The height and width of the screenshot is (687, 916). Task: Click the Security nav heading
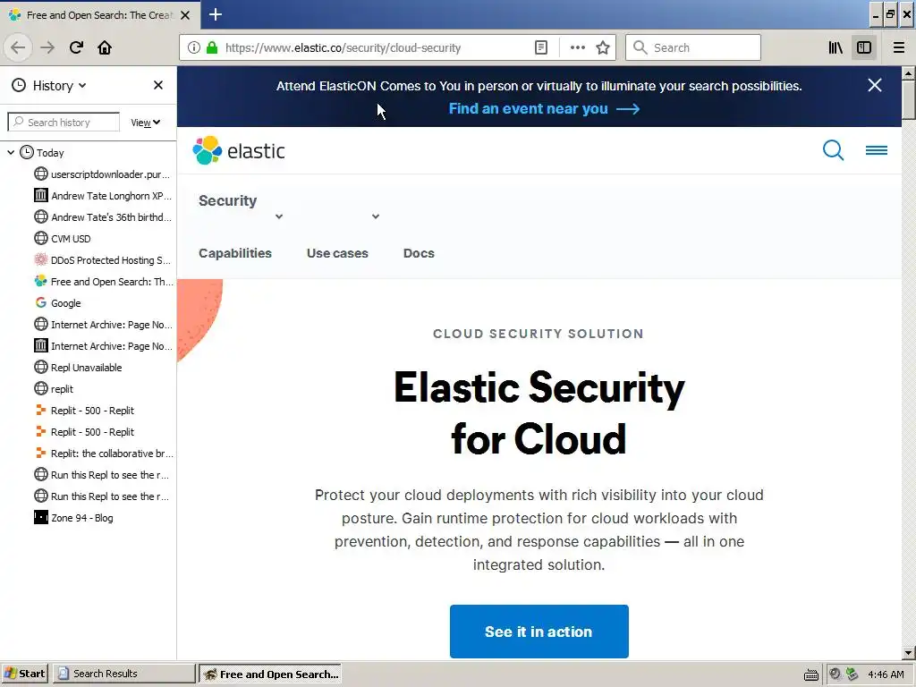pos(228,201)
